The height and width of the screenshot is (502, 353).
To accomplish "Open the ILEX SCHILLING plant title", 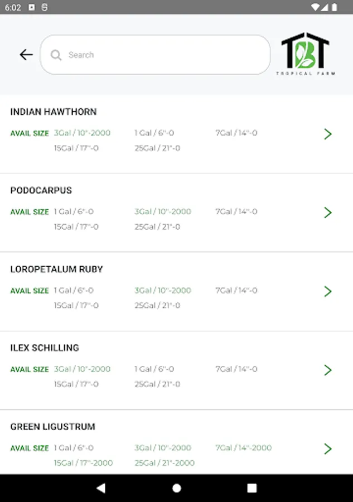I will (45, 348).
